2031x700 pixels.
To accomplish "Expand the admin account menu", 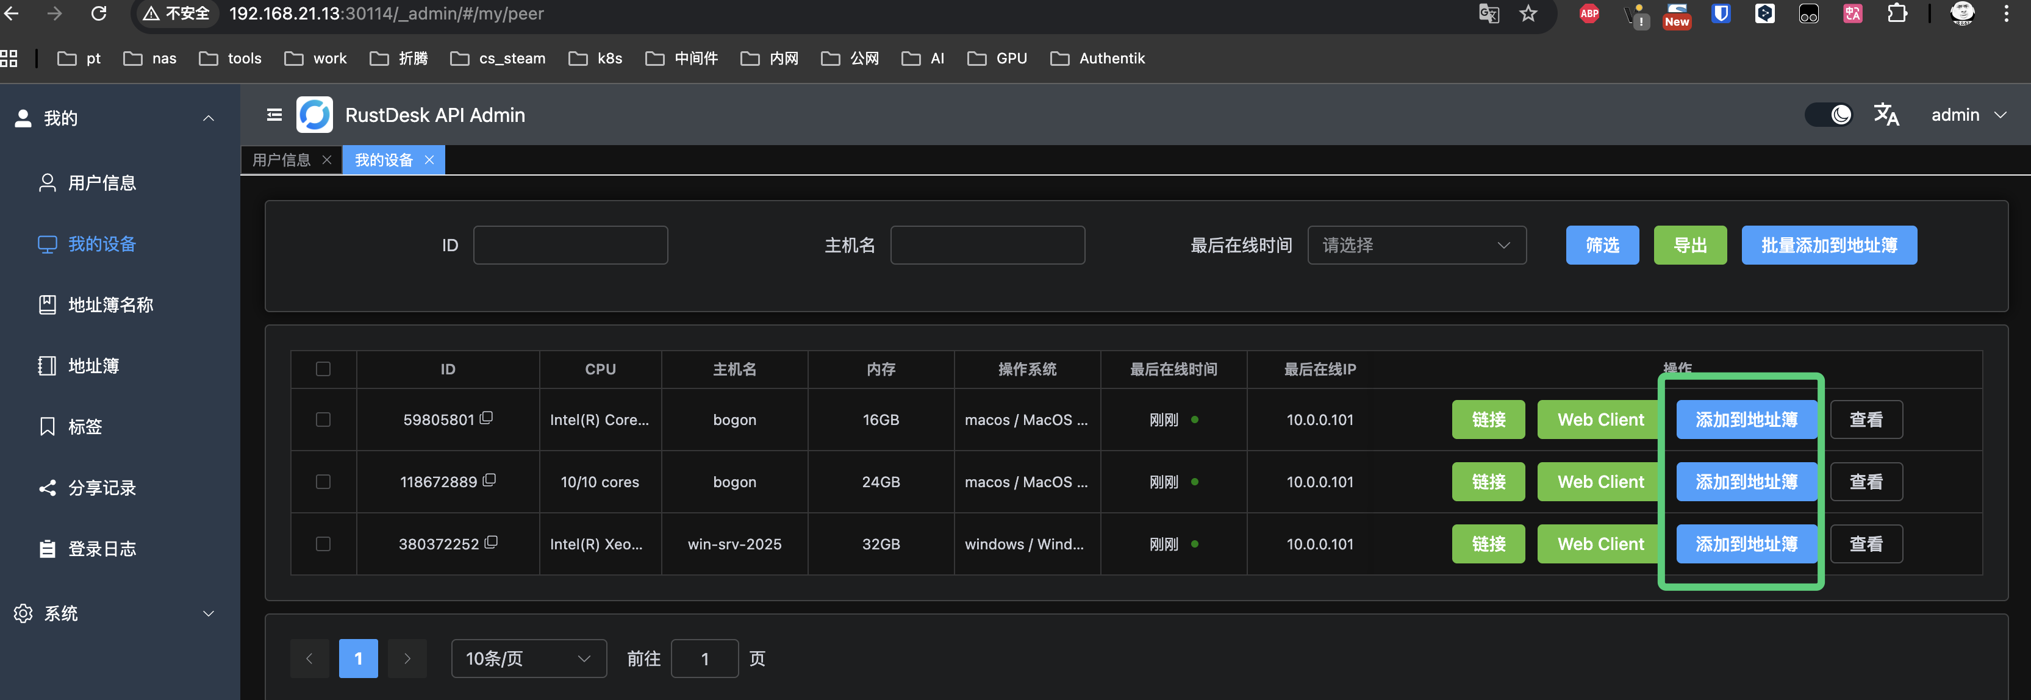I will coord(1968,115).
